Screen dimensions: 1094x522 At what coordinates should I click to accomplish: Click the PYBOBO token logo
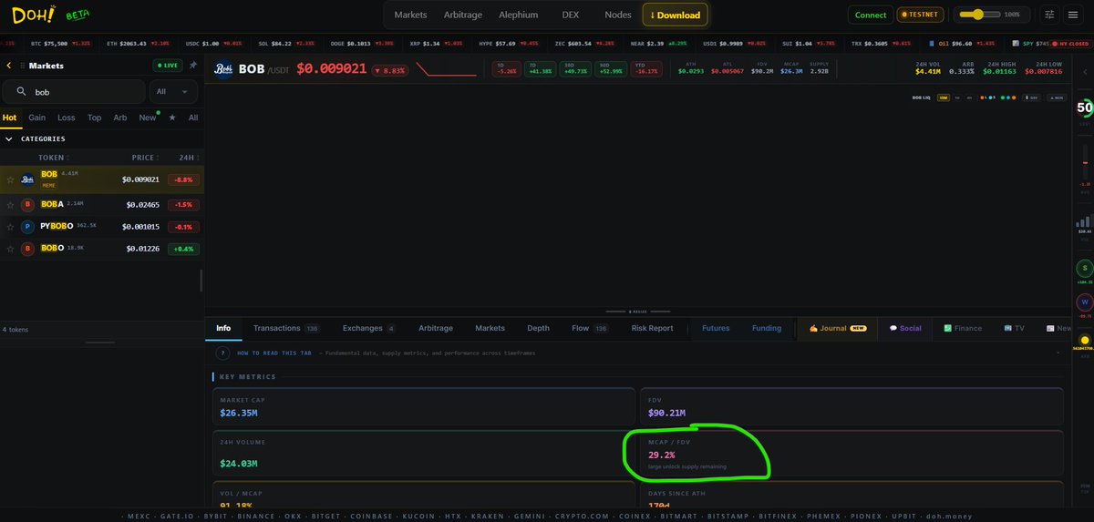(x=27, y=226)
